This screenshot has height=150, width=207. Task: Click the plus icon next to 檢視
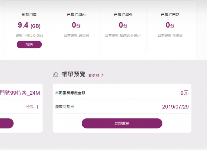(37, 107)
